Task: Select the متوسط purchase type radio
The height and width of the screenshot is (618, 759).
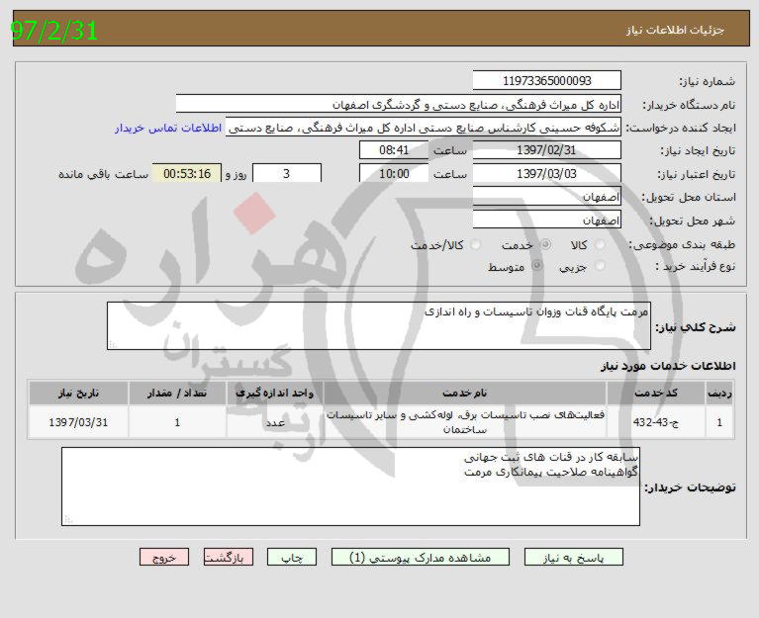Action: click(x=537, y=265)
